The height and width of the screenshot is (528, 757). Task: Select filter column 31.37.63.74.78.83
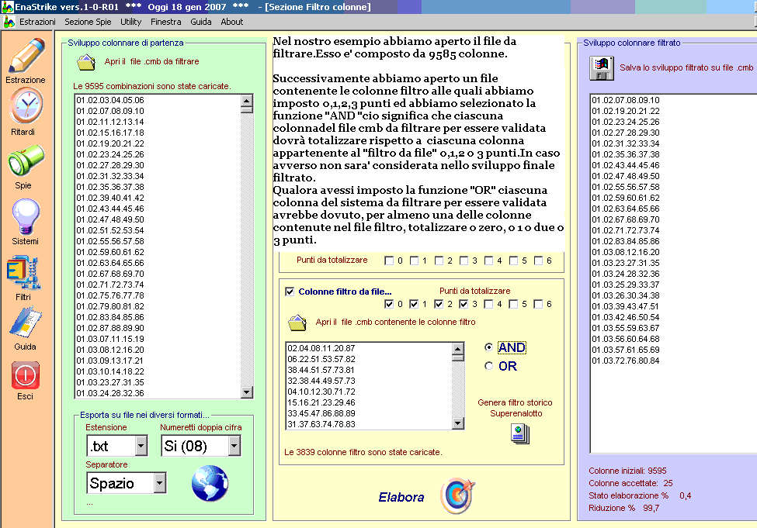click(369, 424)
